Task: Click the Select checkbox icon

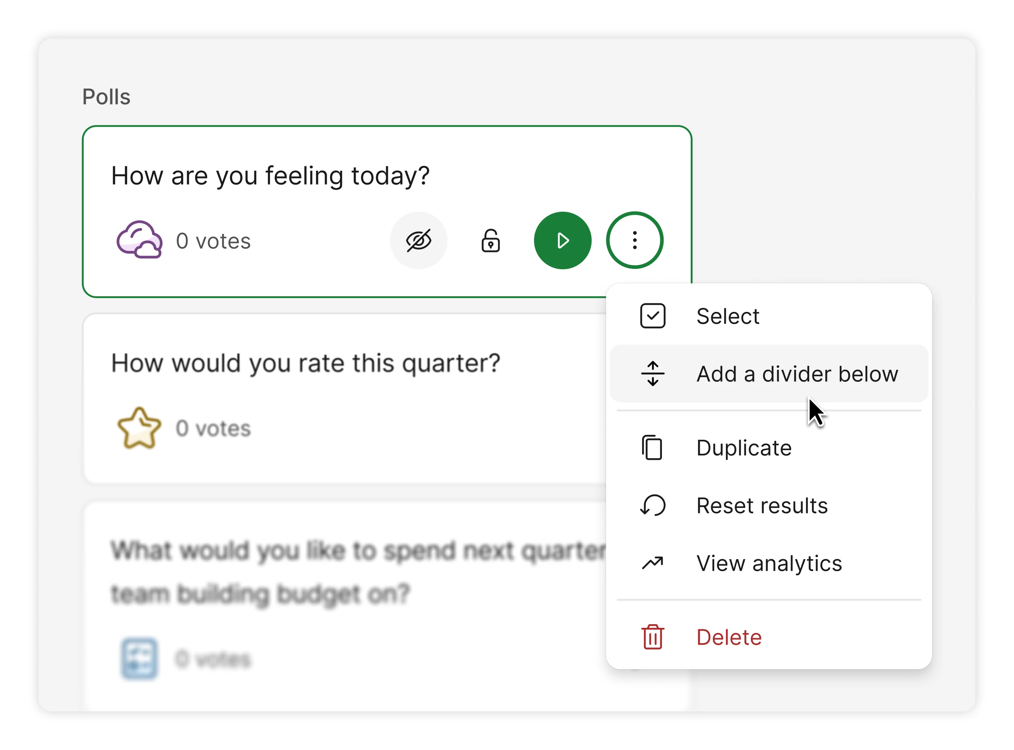Action: coord(653,316)
